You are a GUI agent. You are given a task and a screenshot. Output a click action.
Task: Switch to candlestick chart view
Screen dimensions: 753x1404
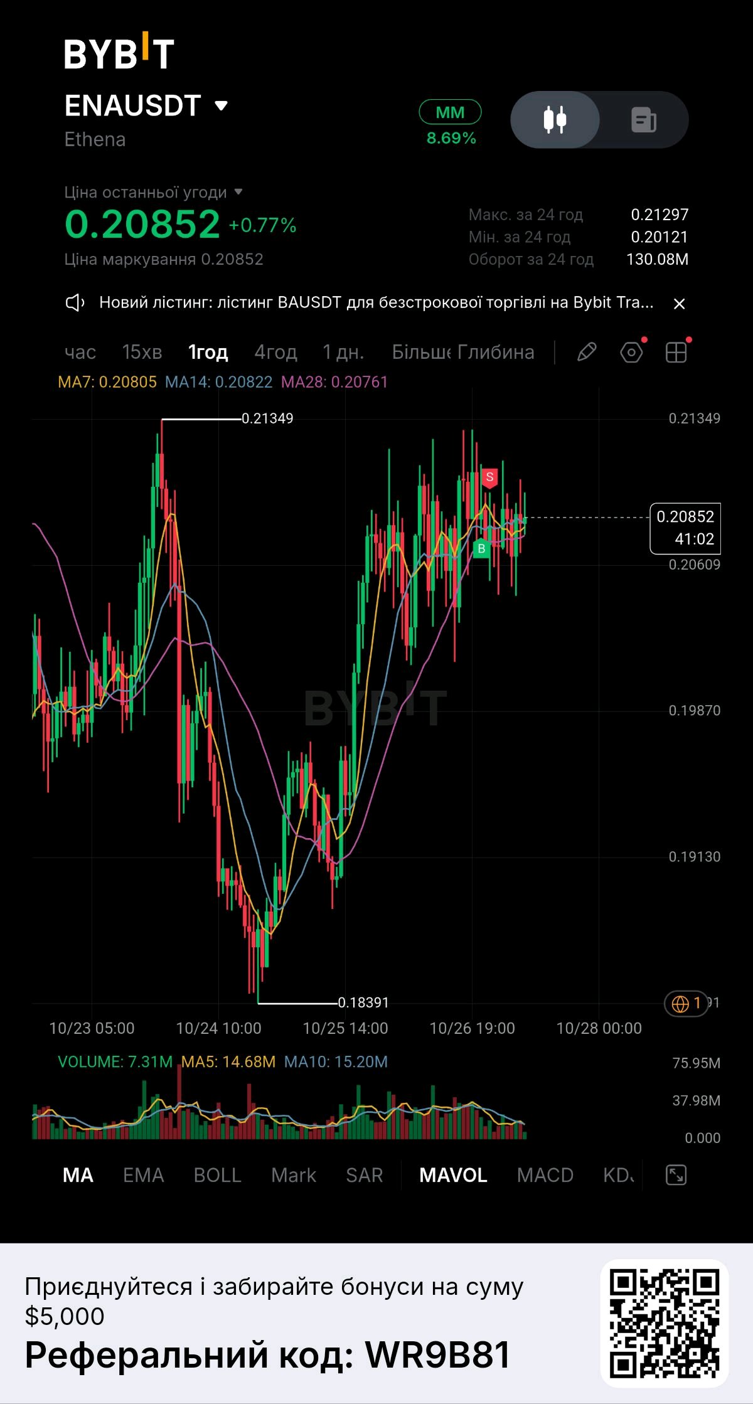pos(555,119)
